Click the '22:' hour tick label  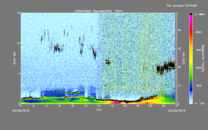(164, 106)
